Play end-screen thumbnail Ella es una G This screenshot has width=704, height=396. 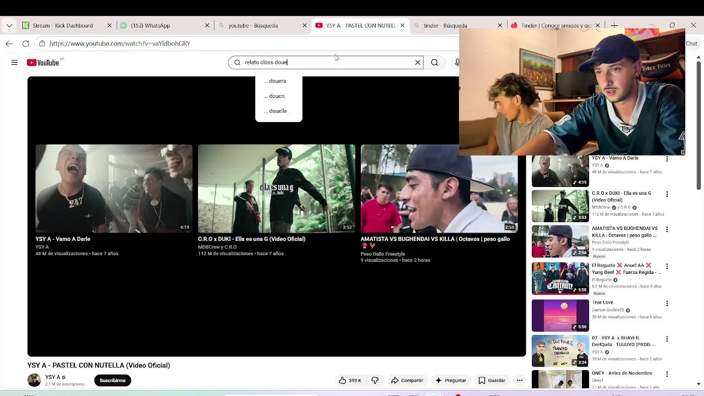(x=277, y=188)
